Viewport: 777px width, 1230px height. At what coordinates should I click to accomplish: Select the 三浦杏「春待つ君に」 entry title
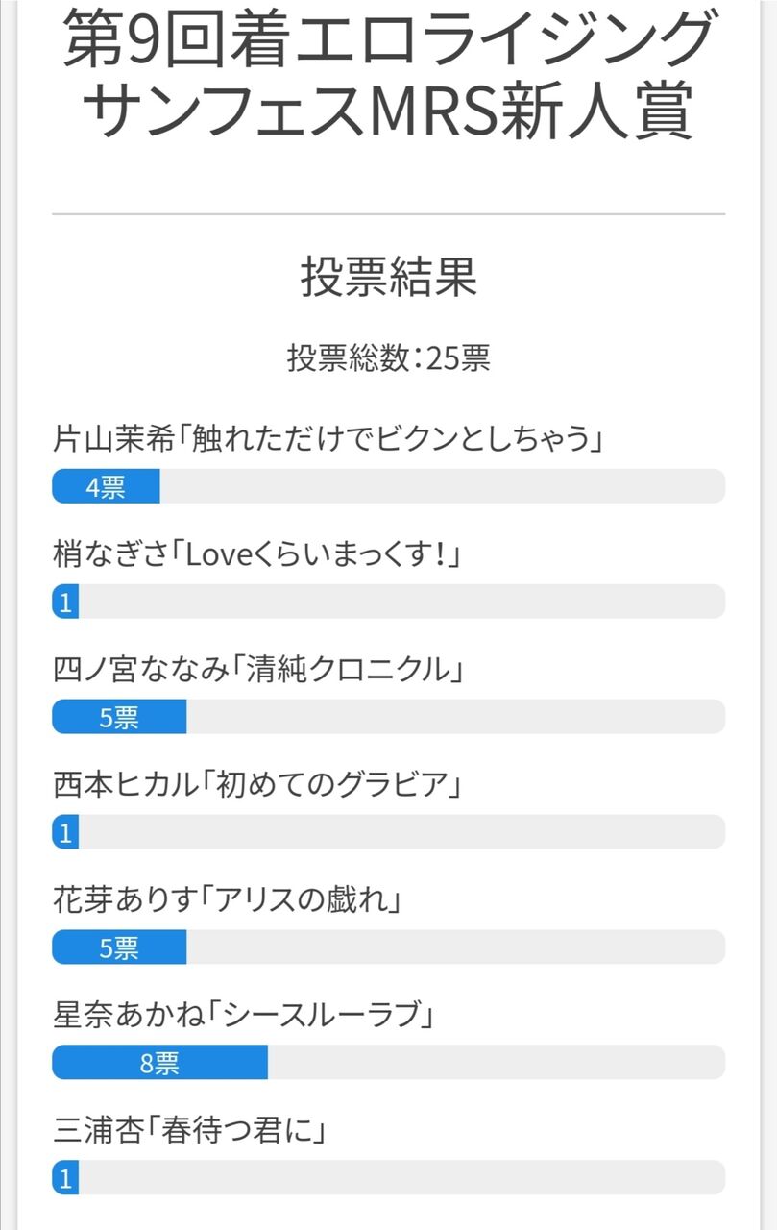pyautogui.click(x=190, y=1130)
